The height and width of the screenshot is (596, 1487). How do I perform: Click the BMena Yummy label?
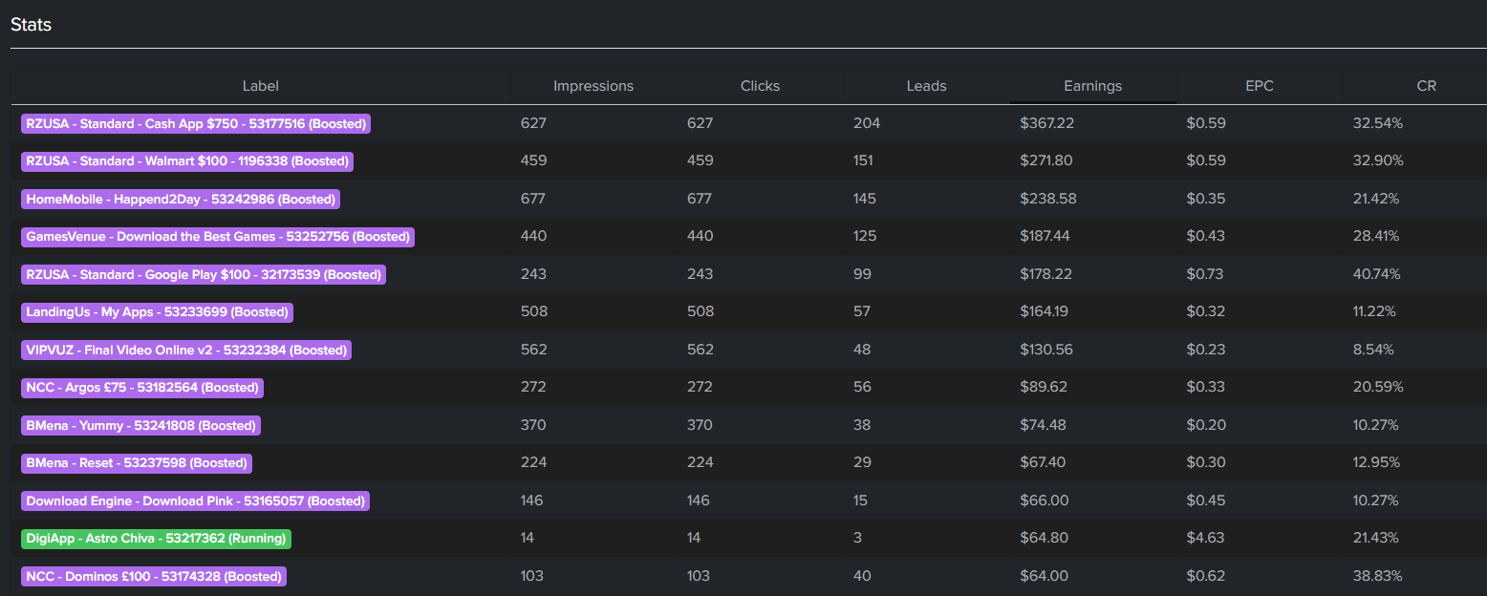coord(140,425)
